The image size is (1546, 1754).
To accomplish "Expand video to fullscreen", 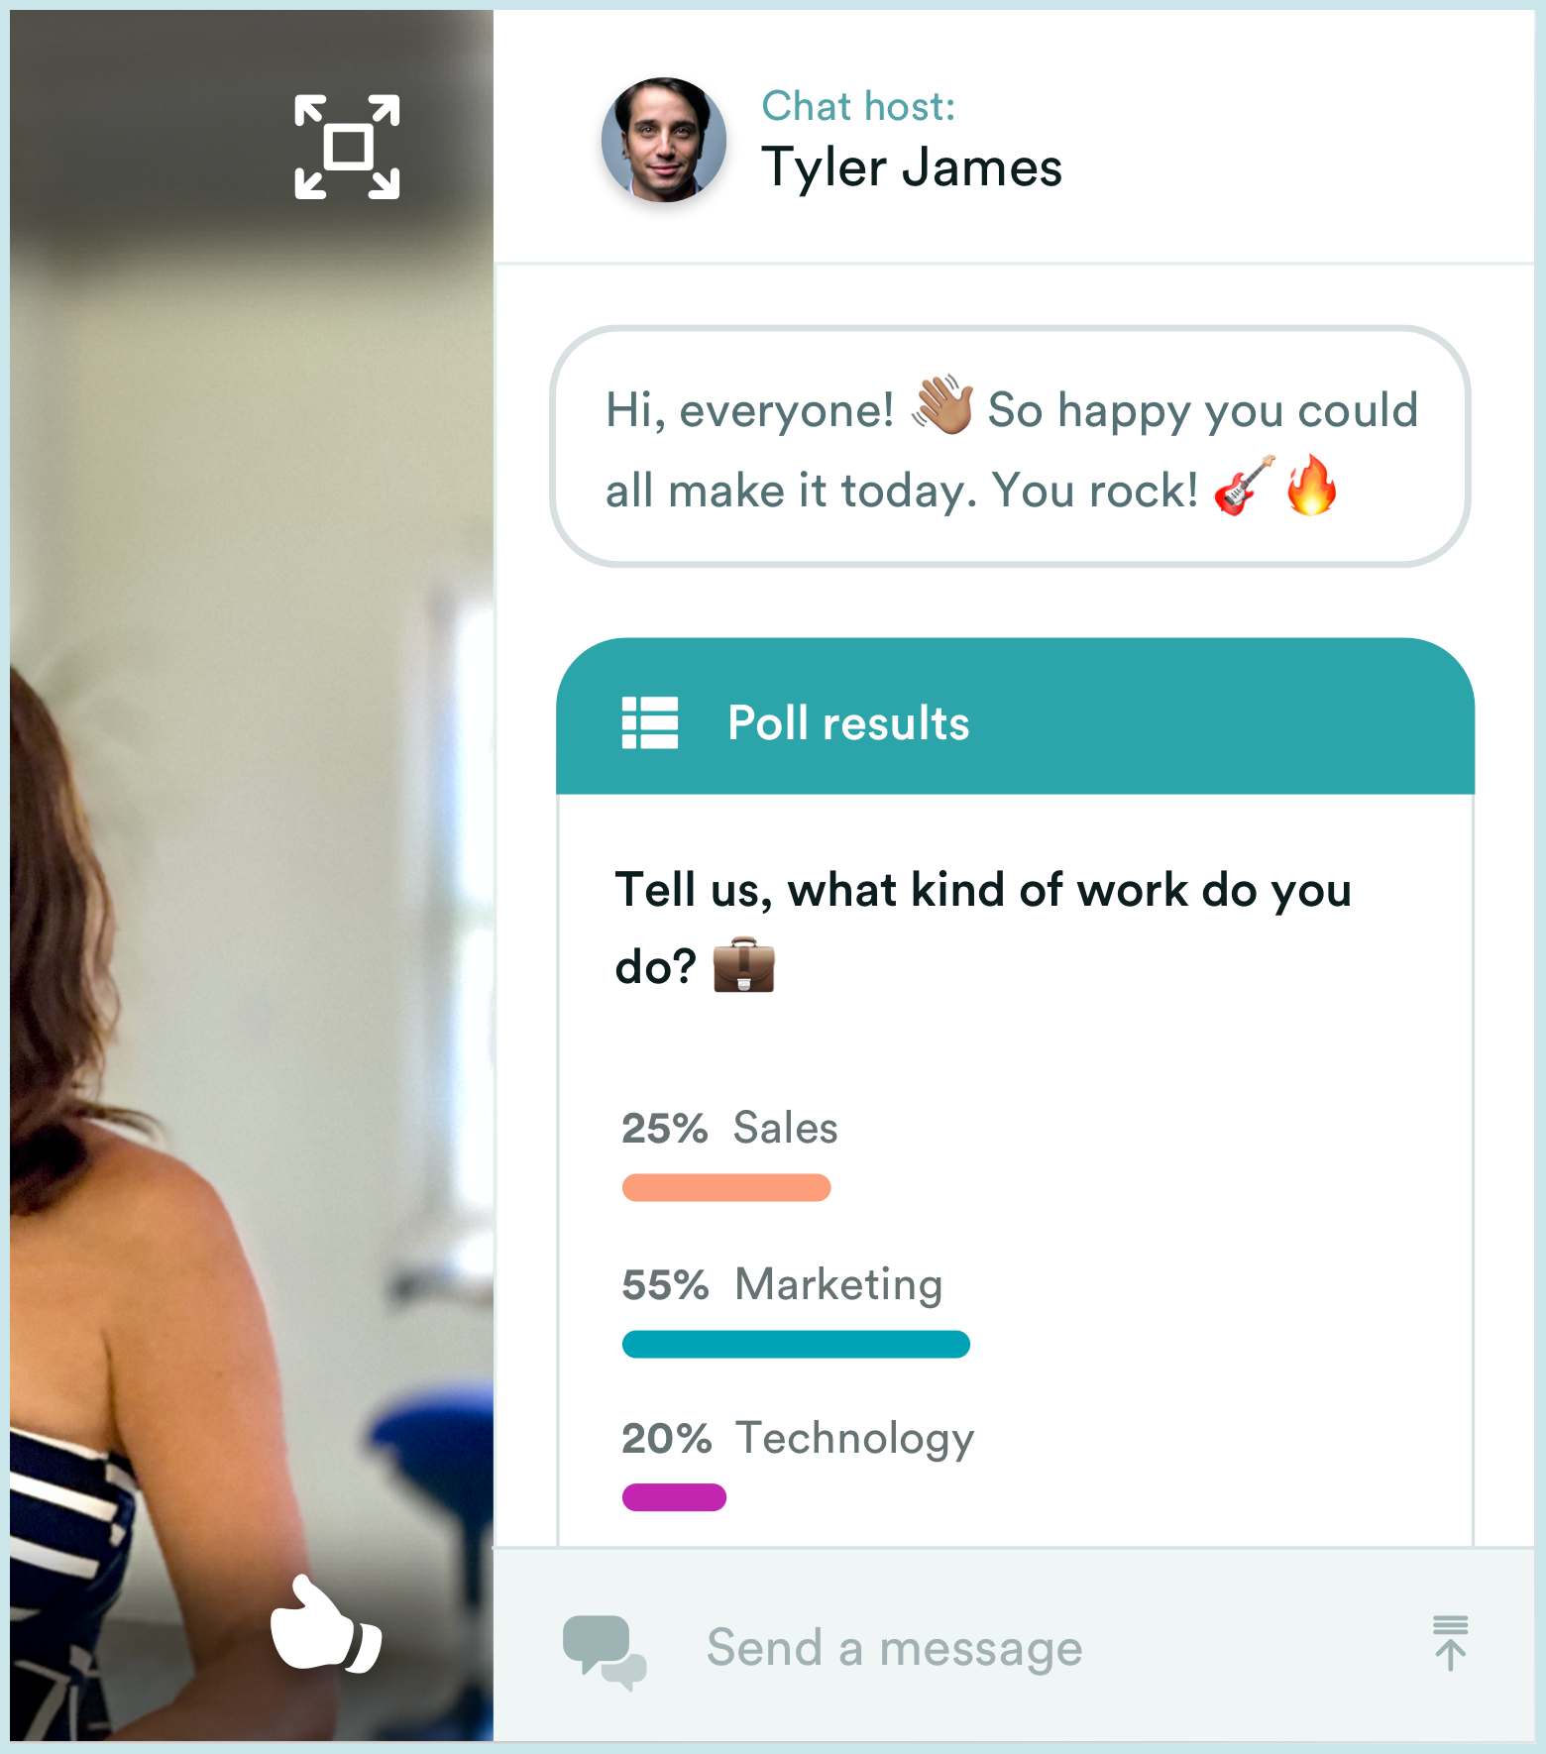I will pyautogui.click(x=347, y=147).
